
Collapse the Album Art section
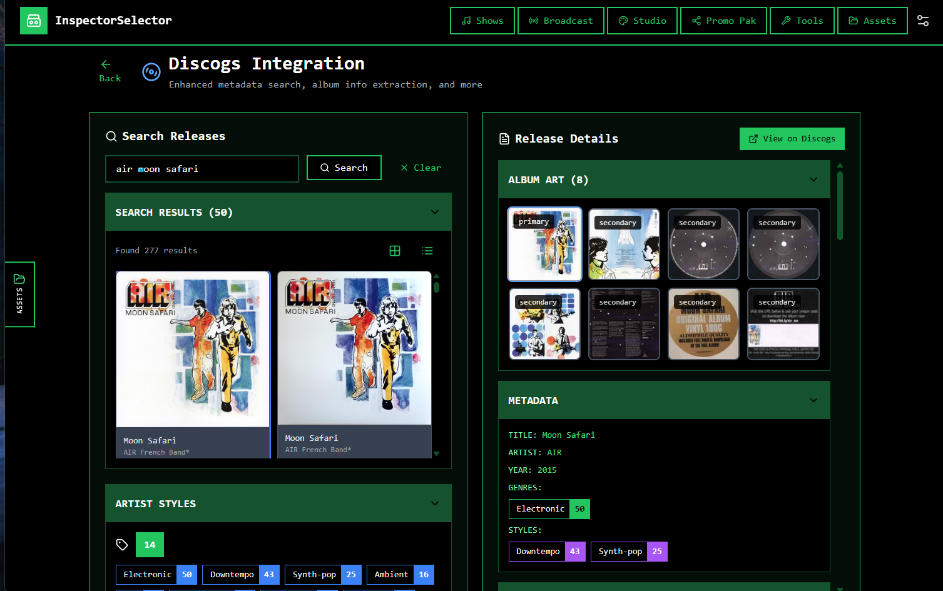(x=813, y=179)
